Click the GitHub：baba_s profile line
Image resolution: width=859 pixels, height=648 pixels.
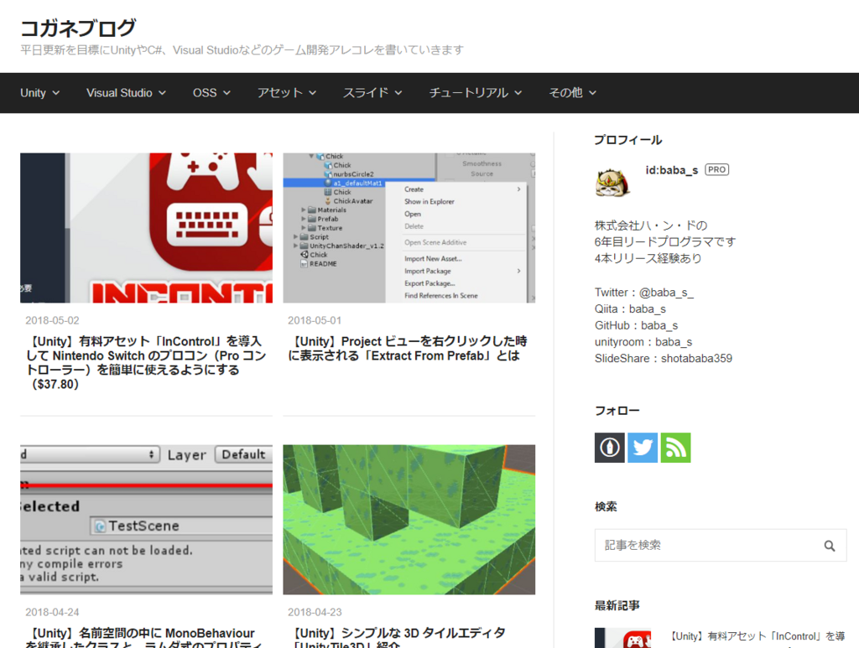636,325
